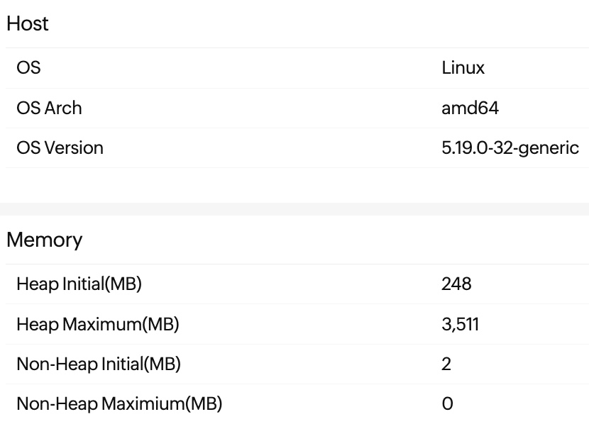Select the amd64 architecture value

pyautogui.click(x=470, y=108)
